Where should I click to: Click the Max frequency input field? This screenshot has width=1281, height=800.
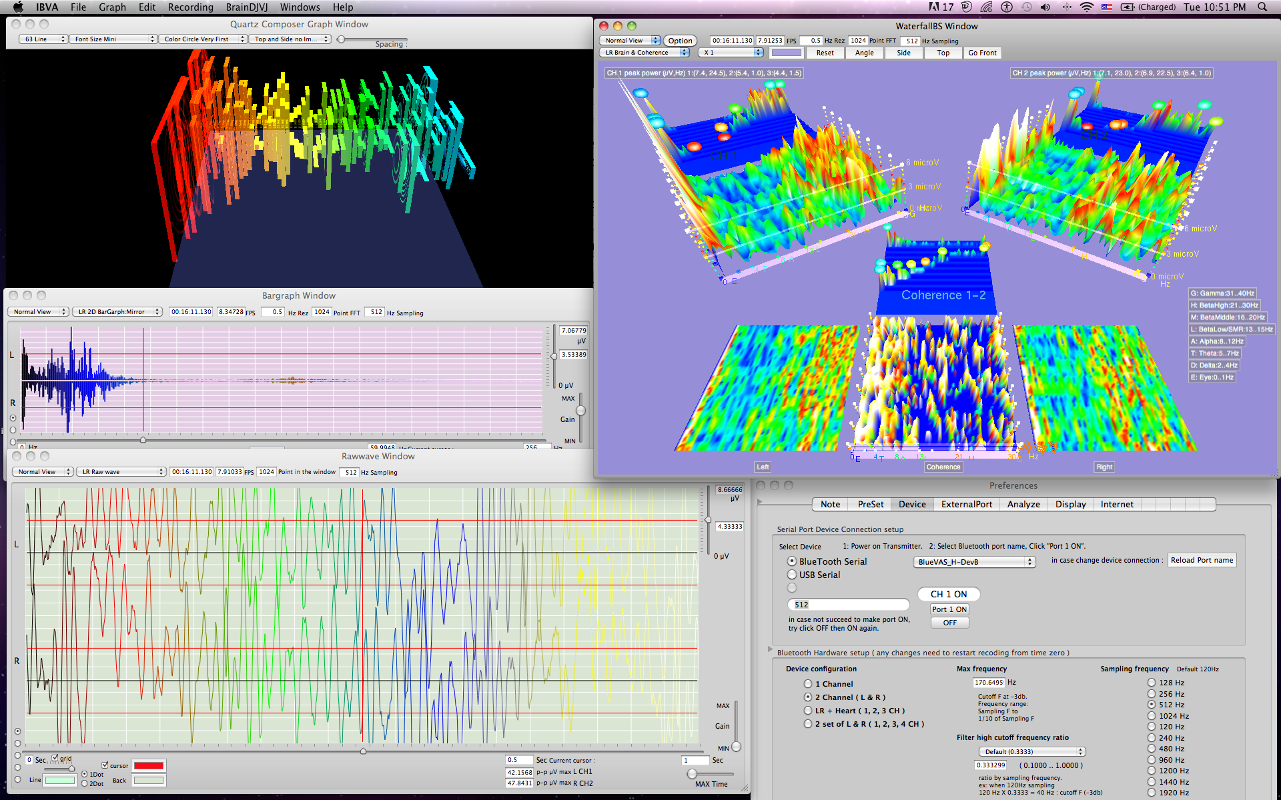pos(989,683)
